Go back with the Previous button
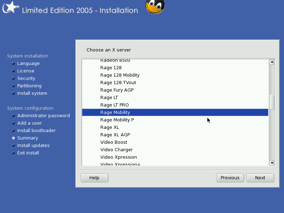Screen dimensions: 284x213 pos(230,178)
